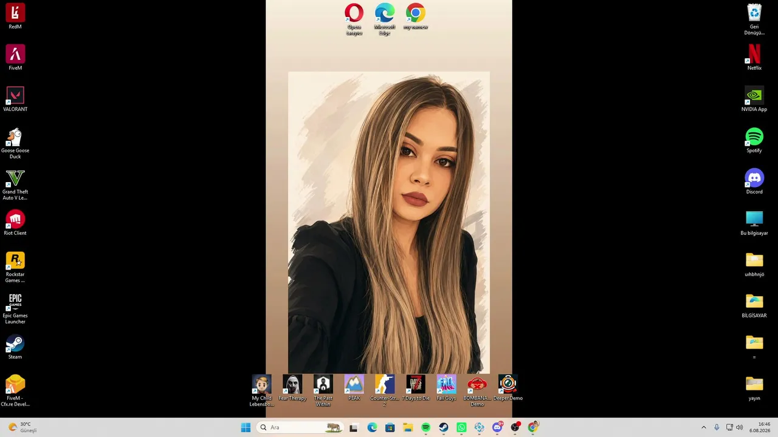Viewport: 778px width, 437px height.
Task: Select the Fall Guys shortcut
Action: click(x=446, y=388)
